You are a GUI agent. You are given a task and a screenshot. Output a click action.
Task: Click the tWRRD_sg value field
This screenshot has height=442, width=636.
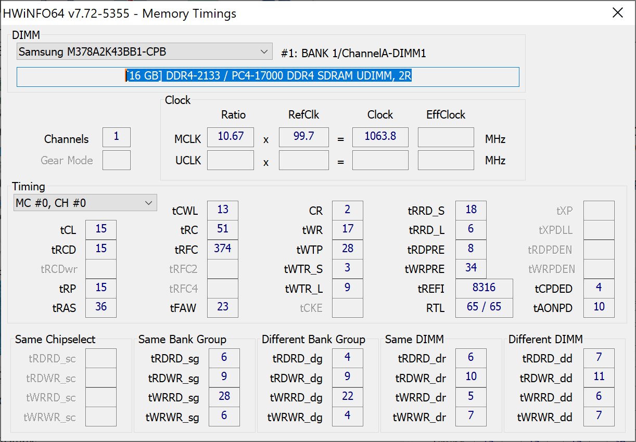click(x=224, y=397)
